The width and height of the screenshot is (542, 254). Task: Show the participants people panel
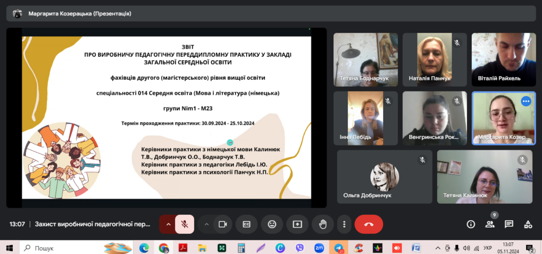490,224
